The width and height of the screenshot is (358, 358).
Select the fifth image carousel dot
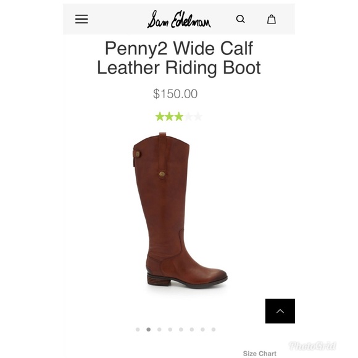point(181,330)
